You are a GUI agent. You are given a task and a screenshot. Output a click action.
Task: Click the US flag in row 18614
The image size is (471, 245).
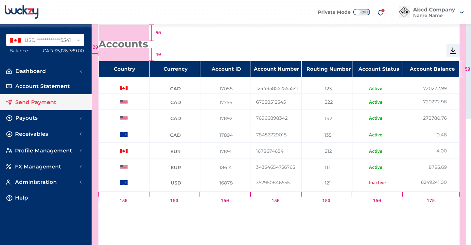(x=124, y=167)
